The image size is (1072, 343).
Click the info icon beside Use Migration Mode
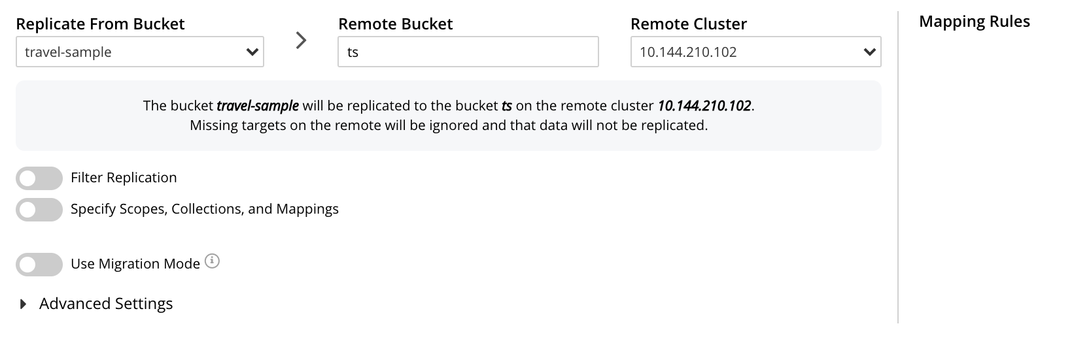click(x=212, y=262)
